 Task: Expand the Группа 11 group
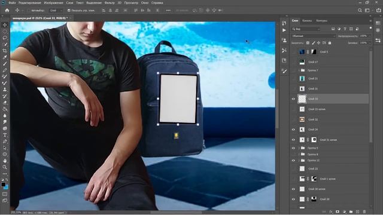click(x=299, y=161)
